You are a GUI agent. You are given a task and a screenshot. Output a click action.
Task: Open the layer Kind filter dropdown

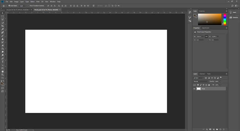tap(198, 78)
